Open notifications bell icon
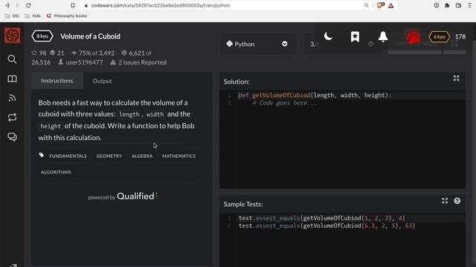The height and width of the screenshot is (267, 476). pyautogui.click(x=383, y=36)
